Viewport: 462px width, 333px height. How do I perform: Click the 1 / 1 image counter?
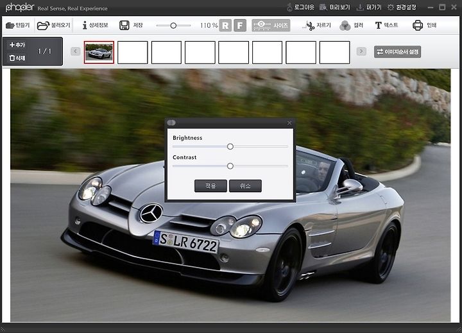point(44,51)
